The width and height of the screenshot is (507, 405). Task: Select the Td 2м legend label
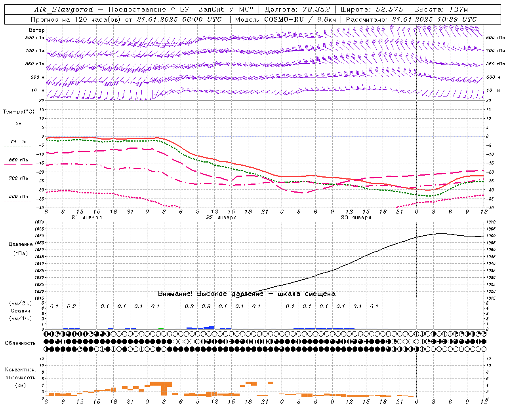(x=18, y=142)
